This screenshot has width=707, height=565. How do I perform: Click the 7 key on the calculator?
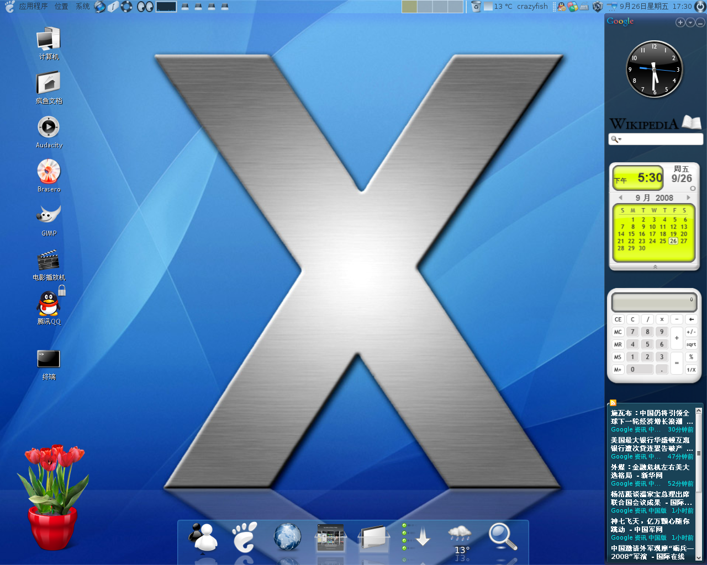(x=633, y=332)
